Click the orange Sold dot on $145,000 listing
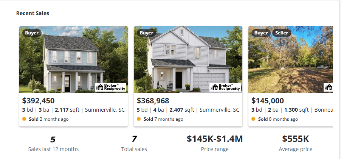 click(254, 119)
